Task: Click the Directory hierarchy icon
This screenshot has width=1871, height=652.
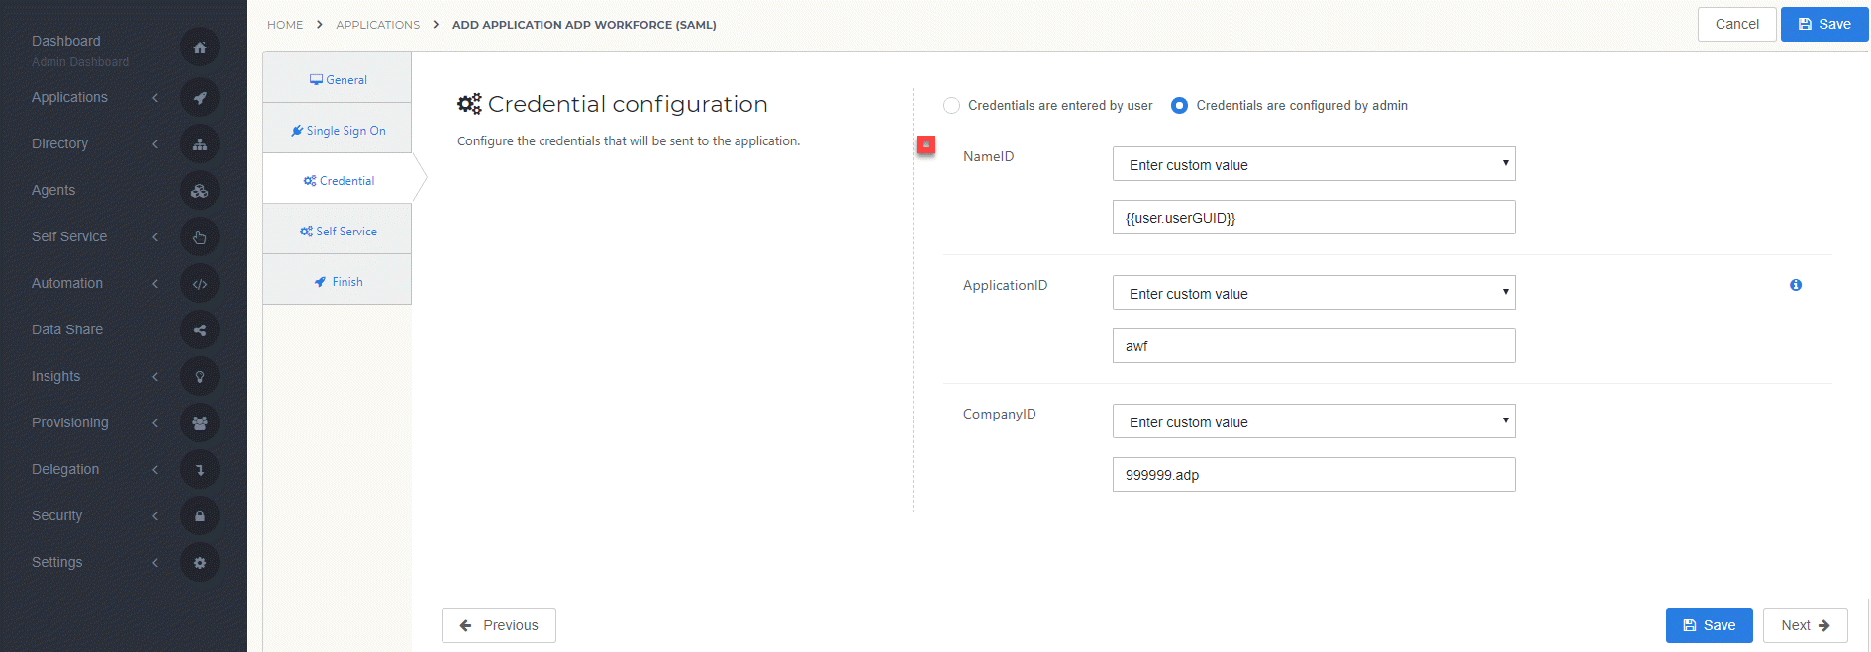Action: pos(200,144)
